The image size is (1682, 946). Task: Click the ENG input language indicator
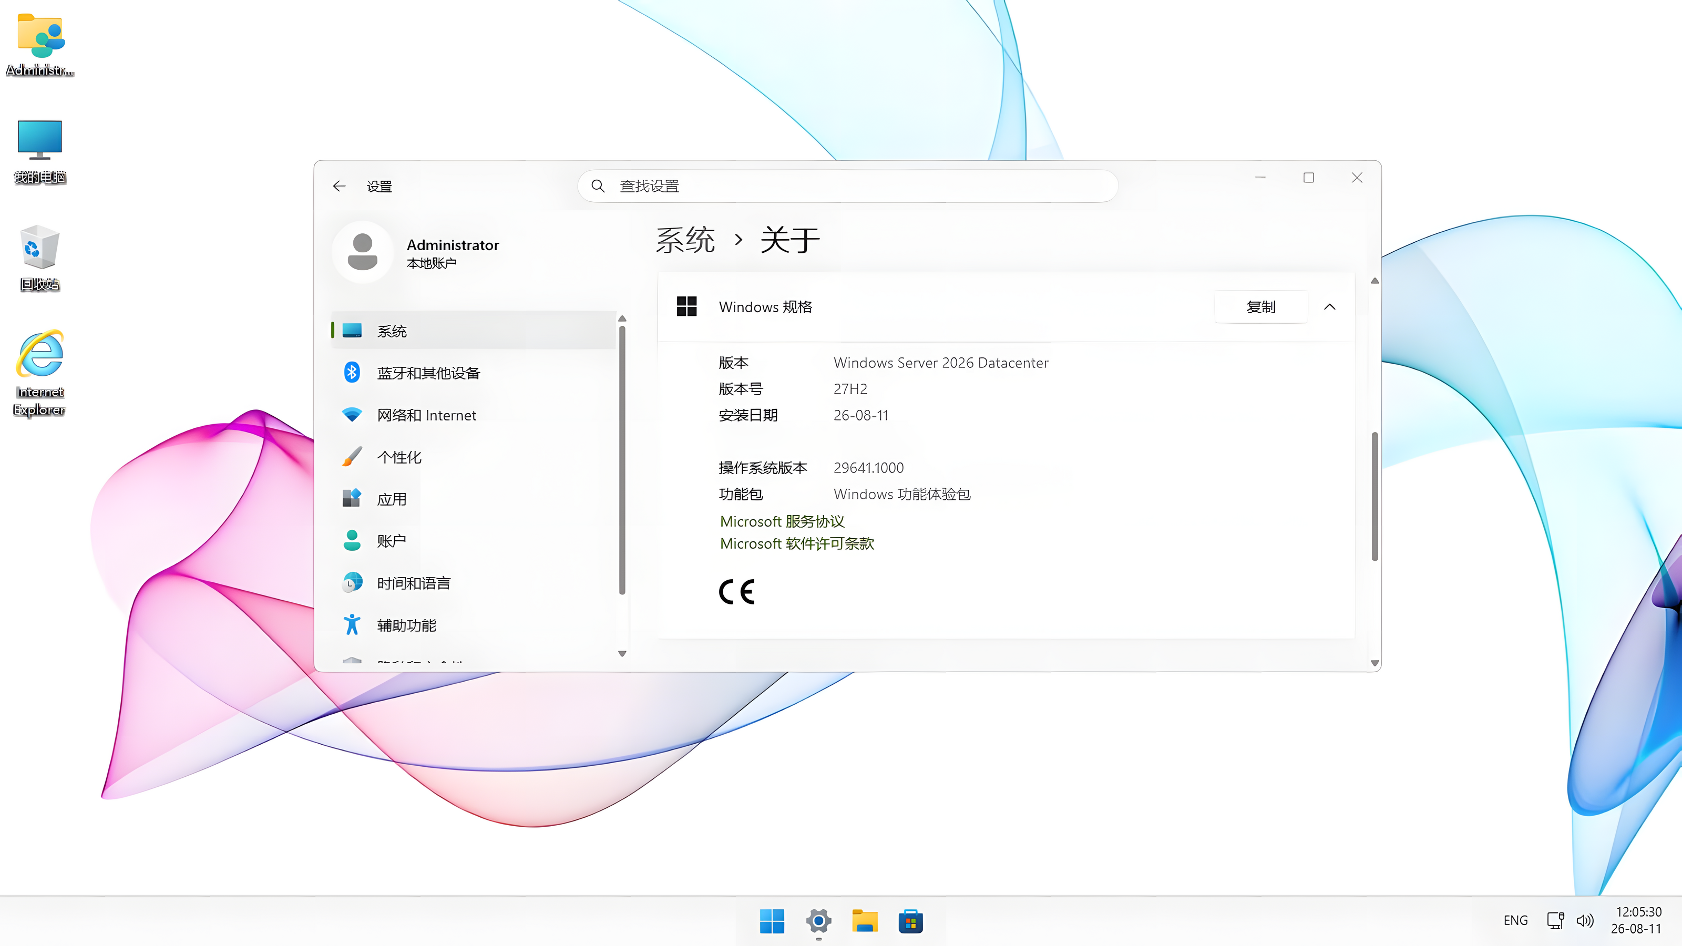[1515, 920]
